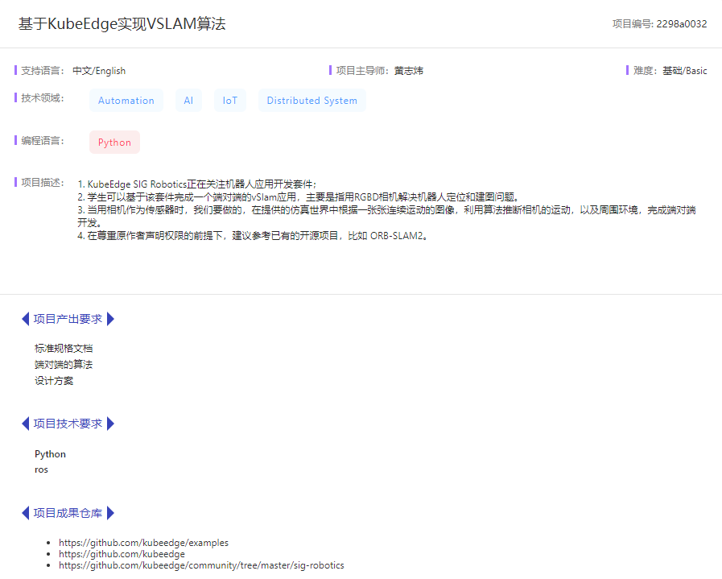Click the 标准规格文档 output requirement
The height and width of the screenshot is (579, 722).
pyautogui.click(x=64, y=348)
